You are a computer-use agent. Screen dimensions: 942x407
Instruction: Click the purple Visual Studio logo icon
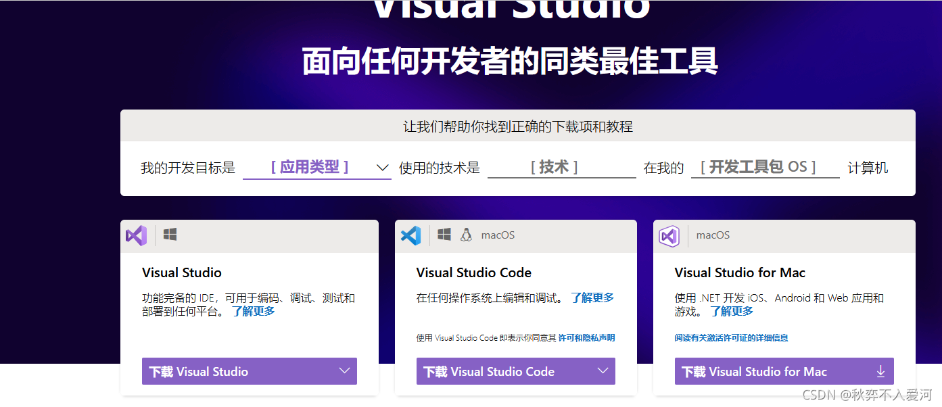136,235
